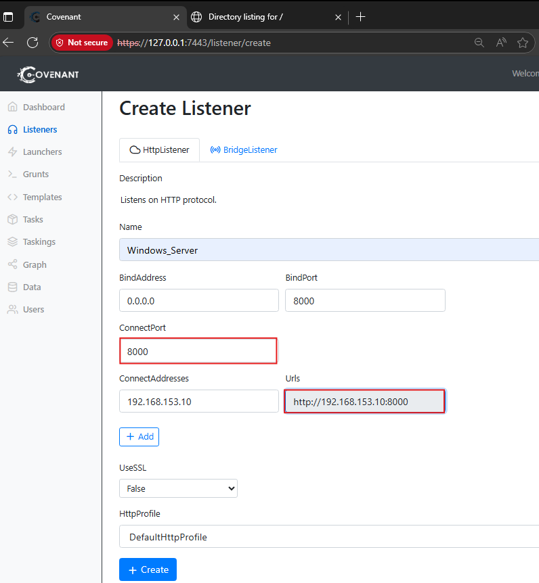539x583 pixels.
Task: Click the read aloud icon in the address bar
Action: coord(501,43)
